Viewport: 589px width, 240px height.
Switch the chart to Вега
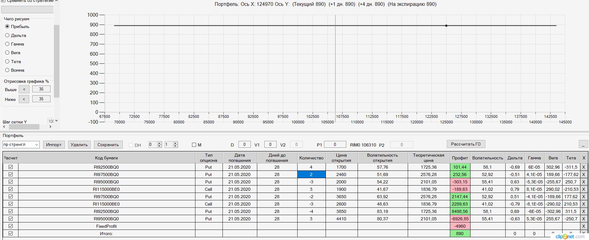click(x=7, y=53)
